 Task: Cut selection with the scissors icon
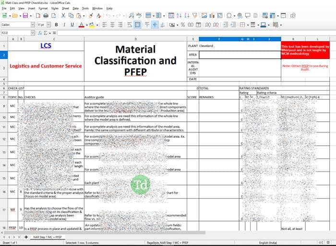(63, 15)
